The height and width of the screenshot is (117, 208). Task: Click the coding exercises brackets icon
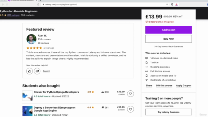pos(147,67)
